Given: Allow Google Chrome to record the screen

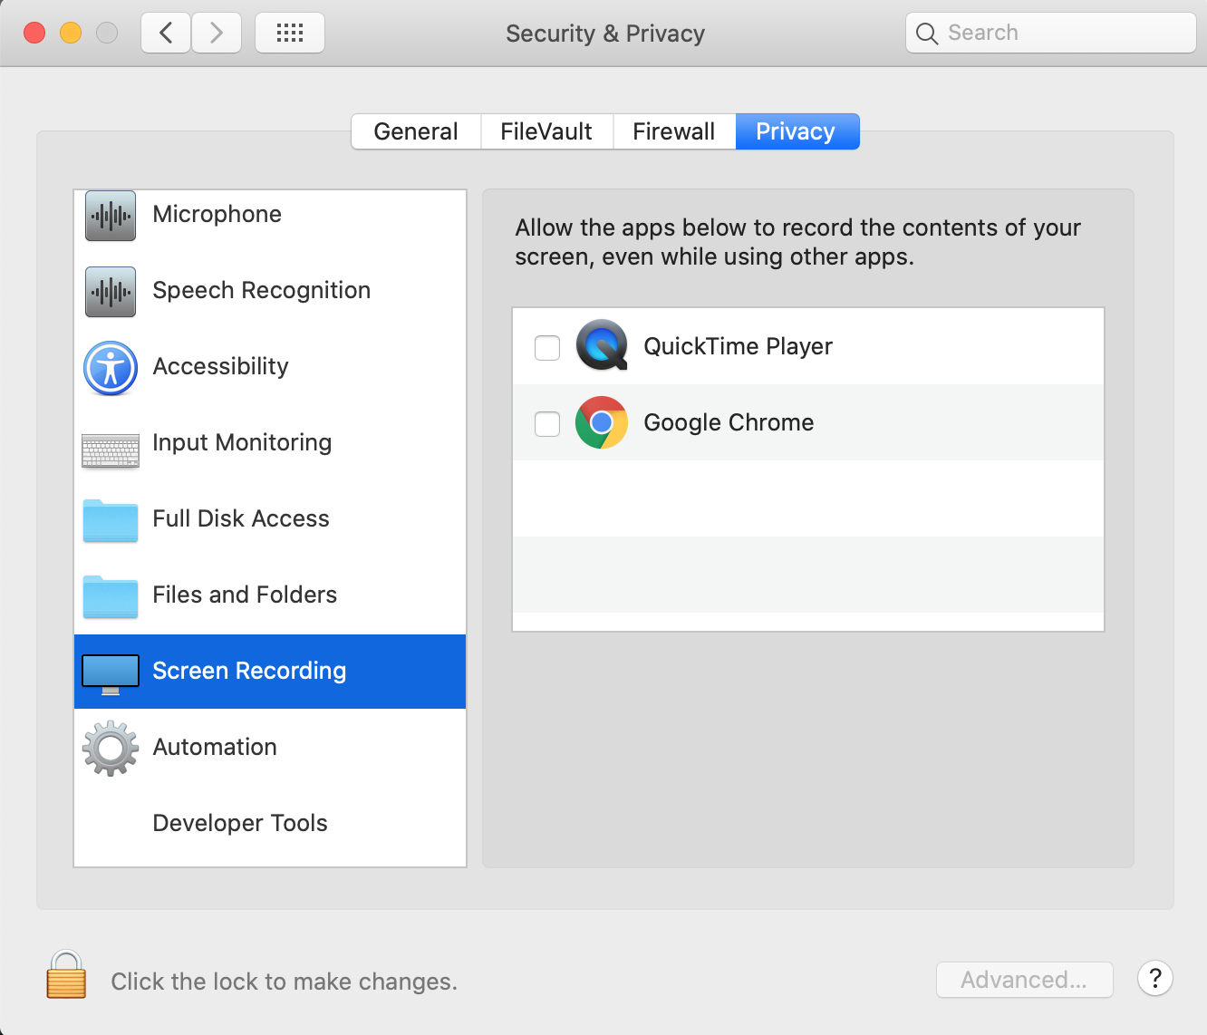Looking at the screenshot, I should point(547,423).
